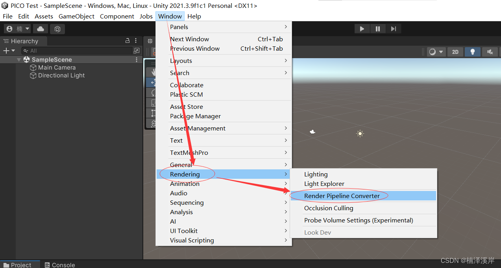501x268 pixels.
Task: Open Collaborate from Window menu
Action: (224, 85)
